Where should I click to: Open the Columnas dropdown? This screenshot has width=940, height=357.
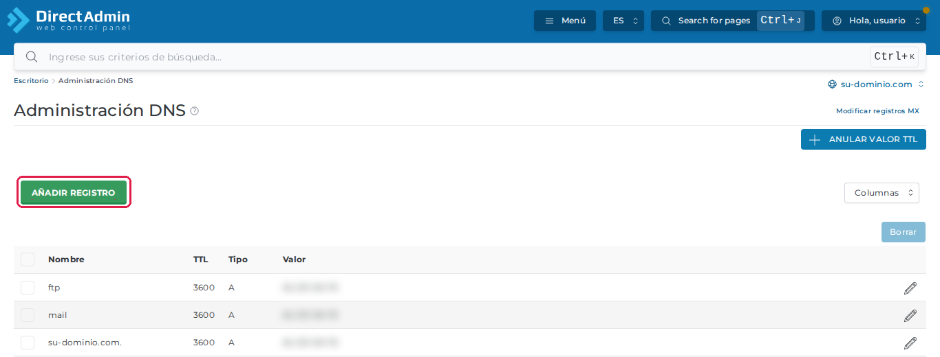(882, 193)
